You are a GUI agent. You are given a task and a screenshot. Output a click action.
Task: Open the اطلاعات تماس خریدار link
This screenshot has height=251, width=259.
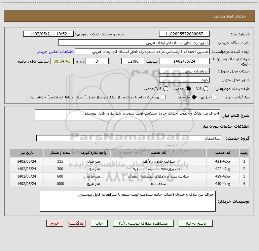click(x=55, y=52)
